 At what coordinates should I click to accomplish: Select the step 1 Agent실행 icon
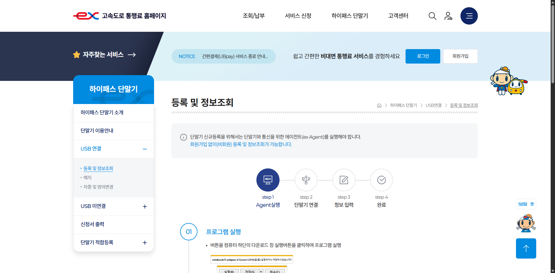point(268,180)
